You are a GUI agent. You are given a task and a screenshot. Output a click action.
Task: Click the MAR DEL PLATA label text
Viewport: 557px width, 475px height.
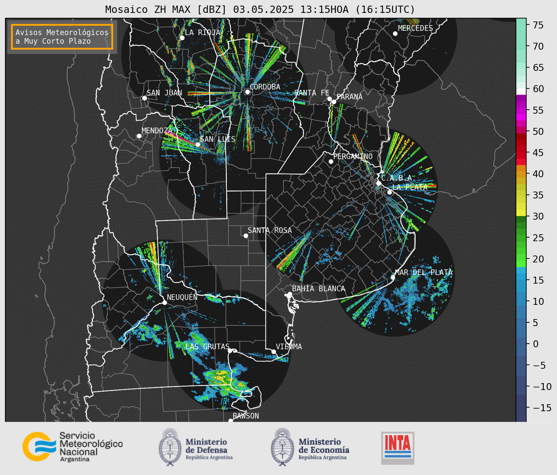[x=424, y=273]
